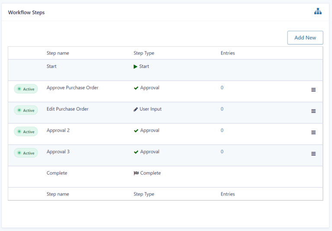Click the green Start play icon
Viewport: 332px width, 231px height.
pos(136,67)
